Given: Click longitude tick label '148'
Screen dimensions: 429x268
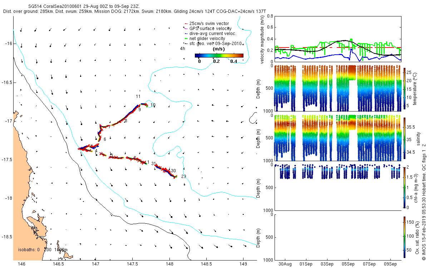Looking at the screenshot, I should (x=169, y=264).
